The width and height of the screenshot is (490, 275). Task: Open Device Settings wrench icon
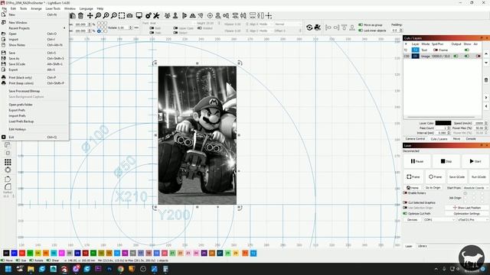click(x=156, y=15)
